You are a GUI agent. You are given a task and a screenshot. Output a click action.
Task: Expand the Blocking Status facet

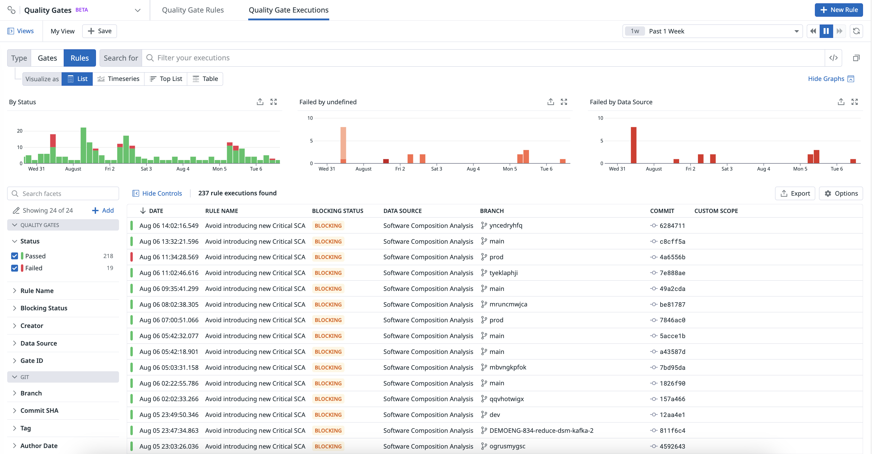point(44,308)
